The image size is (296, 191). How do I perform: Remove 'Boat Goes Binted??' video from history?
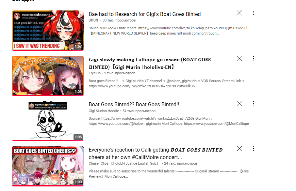(x=239, y=103)
